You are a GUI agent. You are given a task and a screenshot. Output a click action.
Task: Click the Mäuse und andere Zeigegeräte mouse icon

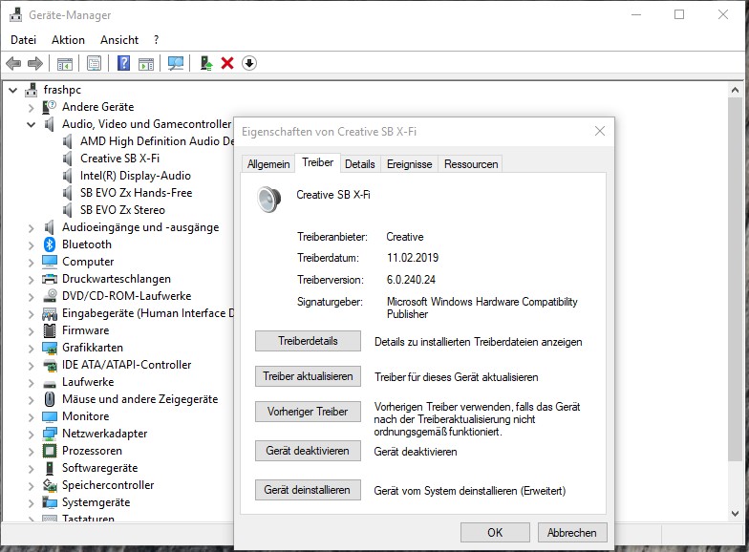point(50,399)
